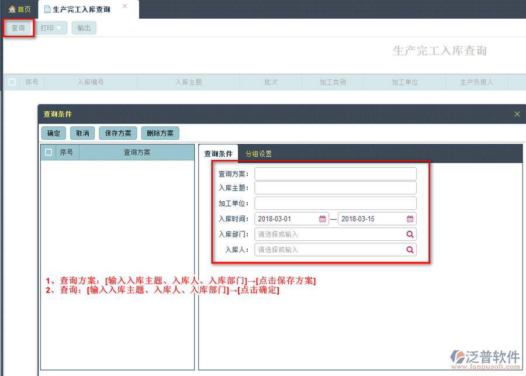Screen dimensions: 526x376
Task: Click the 查询 toolbar button
Action: point(18,28)
